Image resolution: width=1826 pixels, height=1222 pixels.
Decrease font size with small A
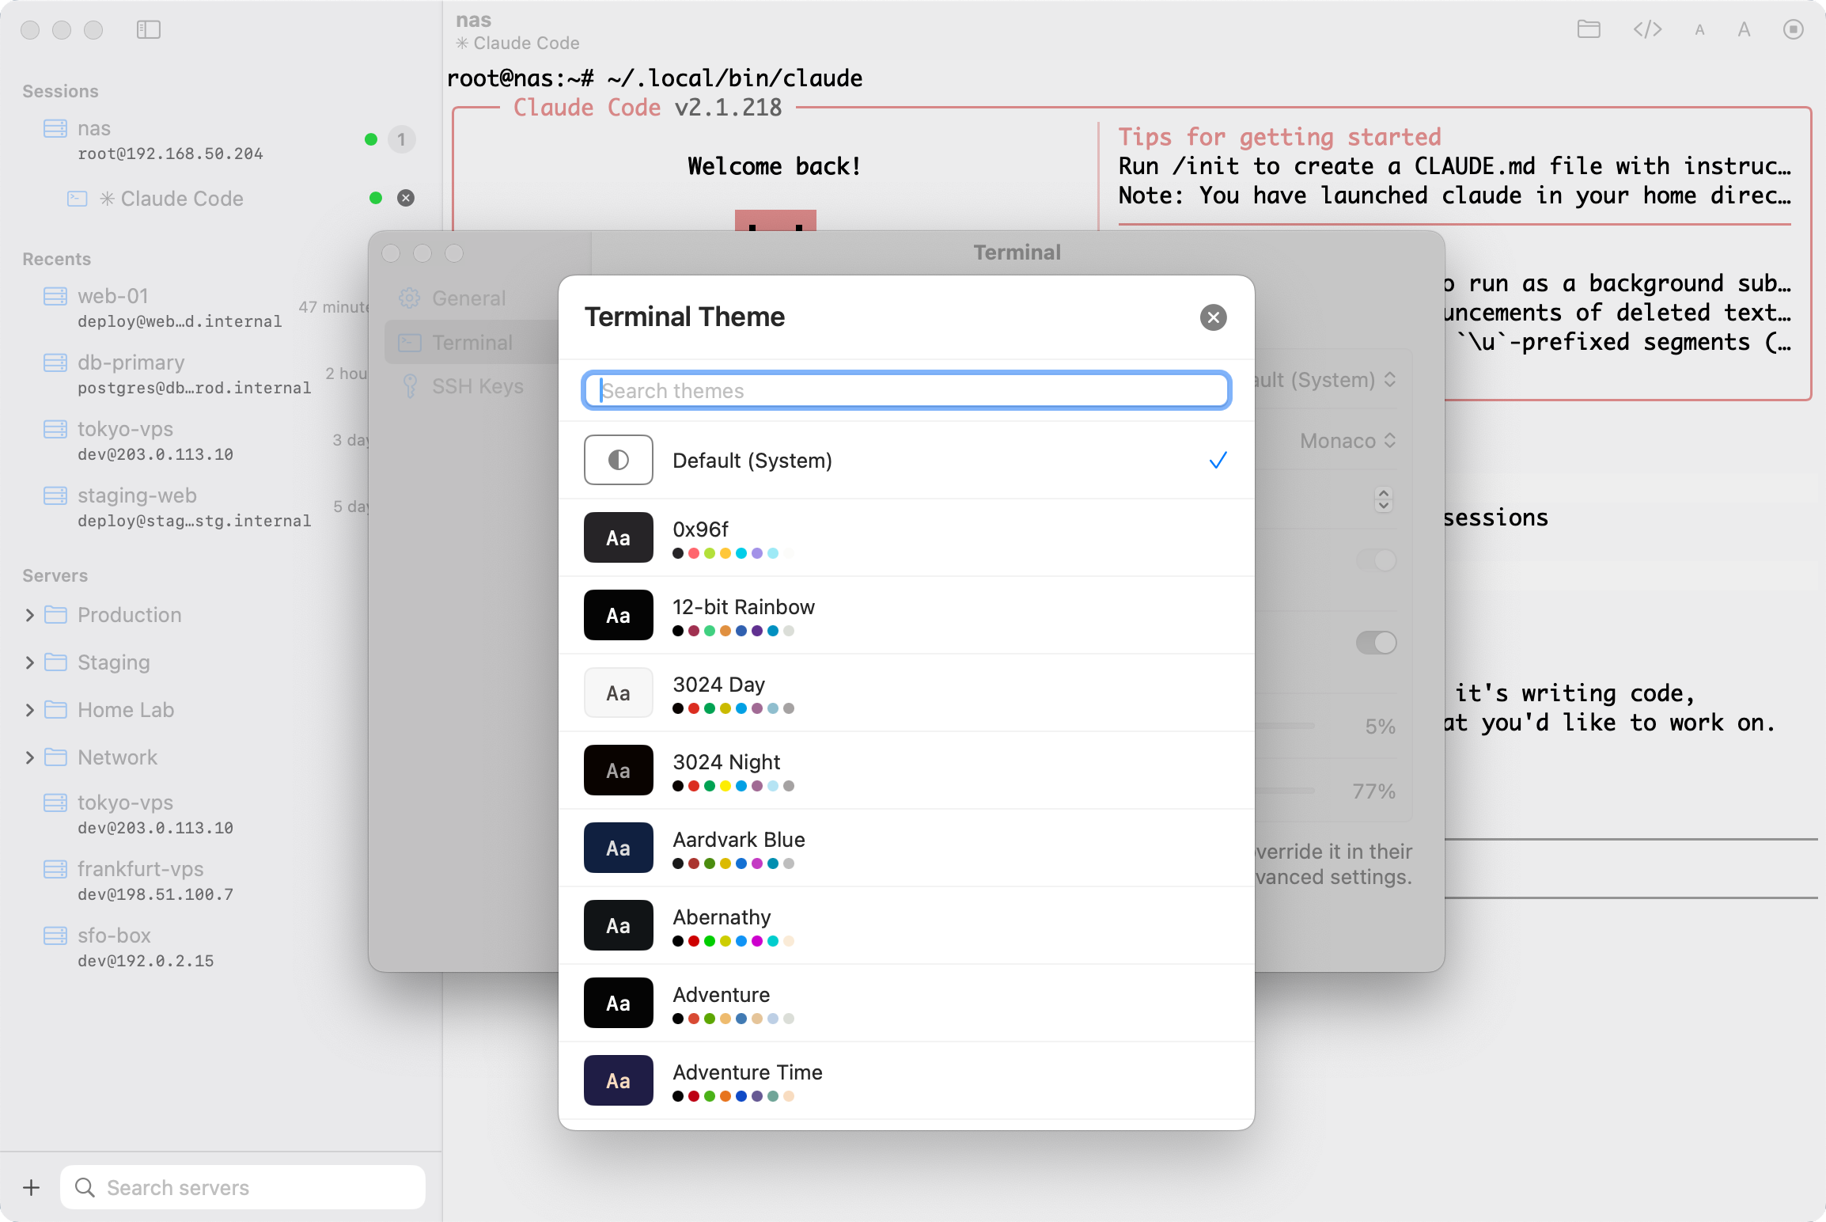tap(1699, 30)
